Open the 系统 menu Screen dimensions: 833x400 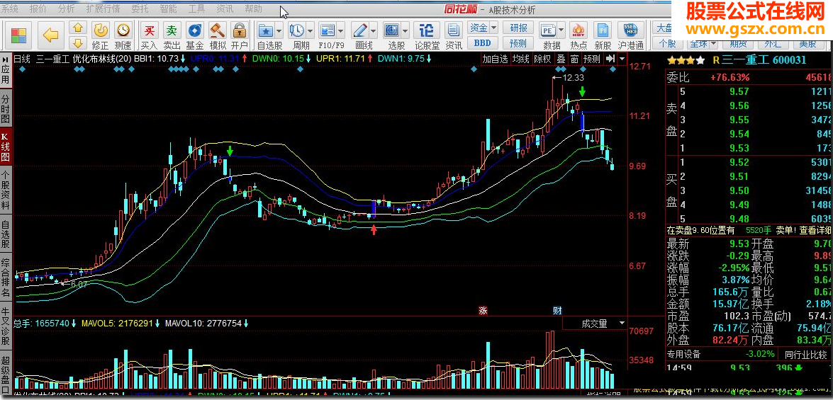[9, 8]
